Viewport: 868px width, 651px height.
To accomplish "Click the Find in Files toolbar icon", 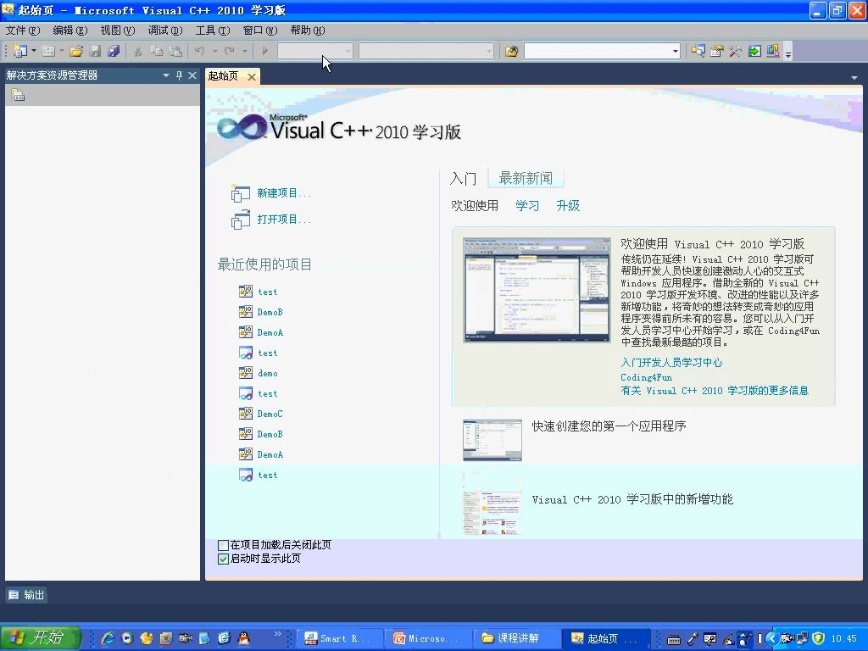I will click(x=511, y=51).
